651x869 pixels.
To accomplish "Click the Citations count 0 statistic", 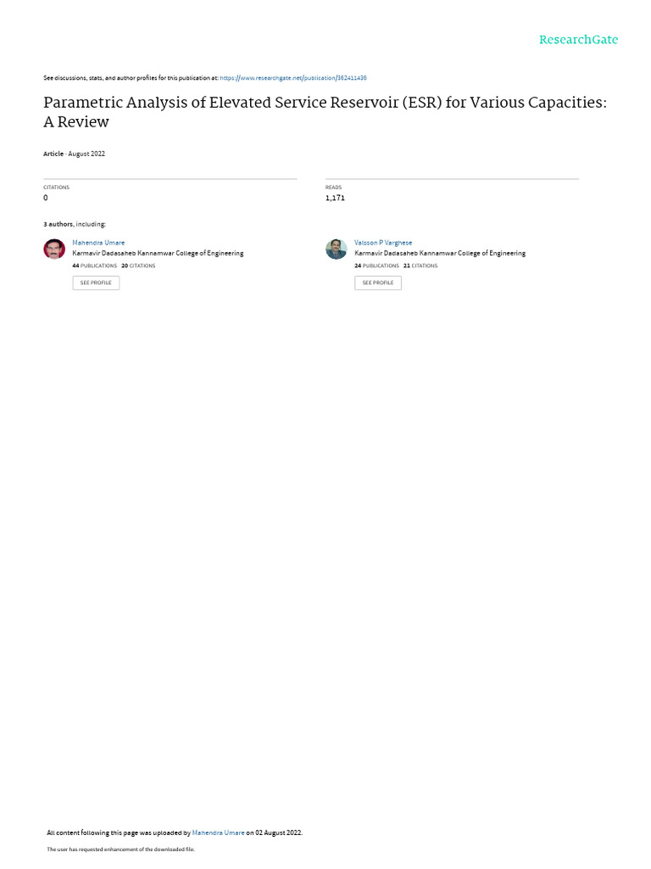I will [x=46, y=198].
